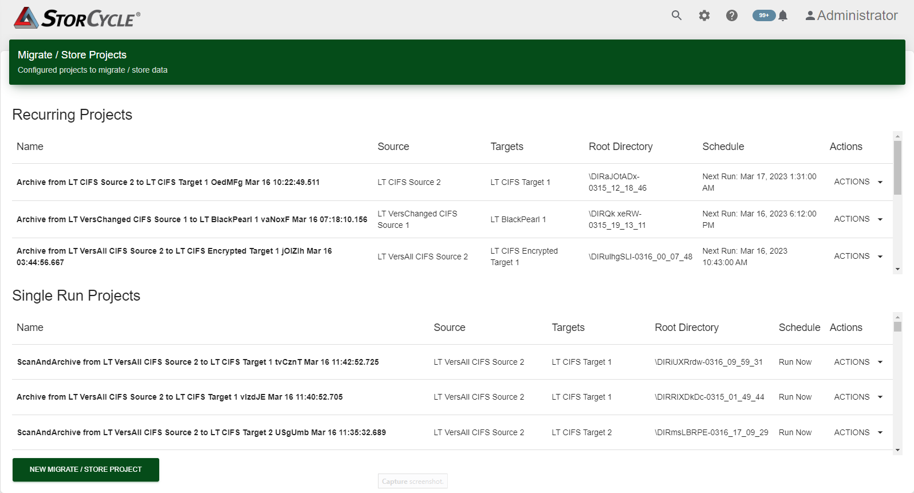Screen dimensions: 914x493
Task: Click Single Run Projects scrollbar thumb
Action: (897, 326)
